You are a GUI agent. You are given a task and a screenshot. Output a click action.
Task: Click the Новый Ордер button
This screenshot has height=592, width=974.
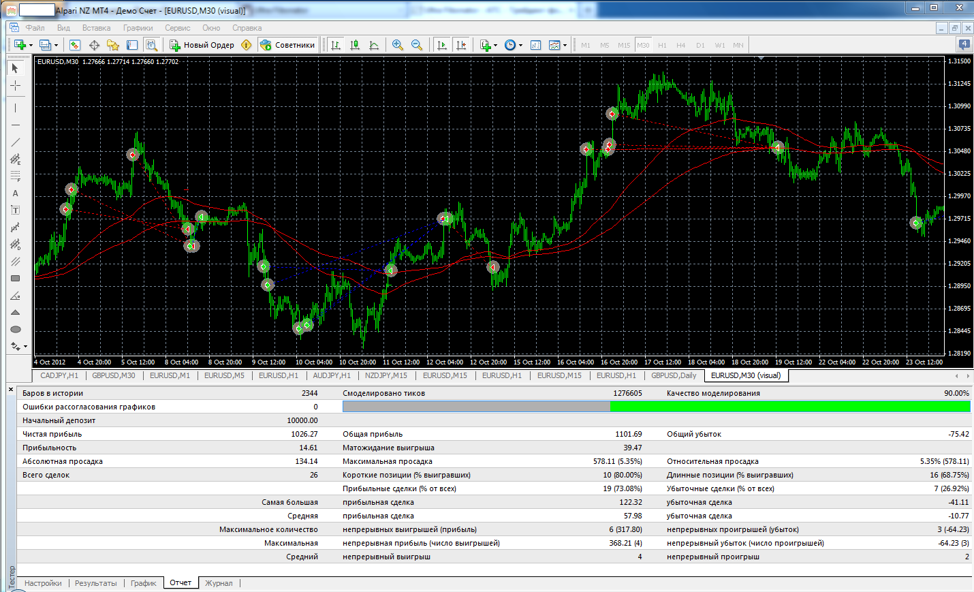(x=202, y=45)
